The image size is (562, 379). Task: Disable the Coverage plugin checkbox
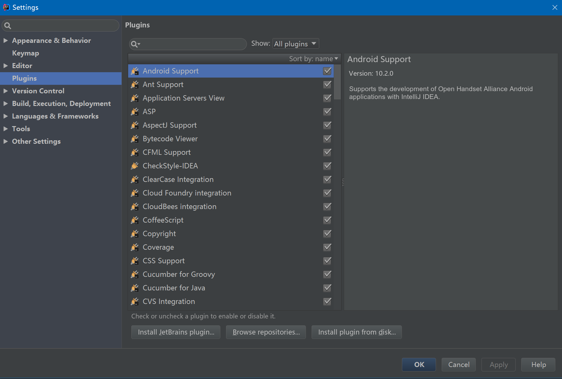pos(327,248)
